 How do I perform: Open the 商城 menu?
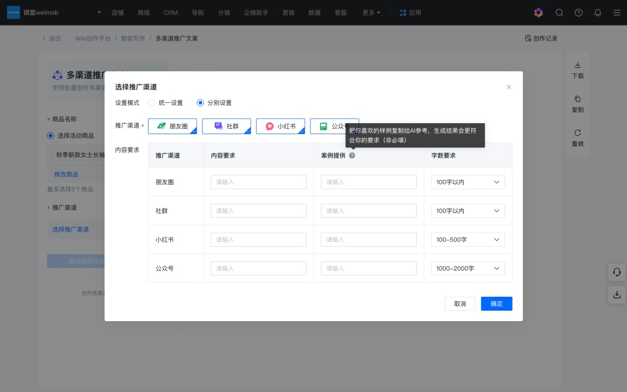pos(143,13)
